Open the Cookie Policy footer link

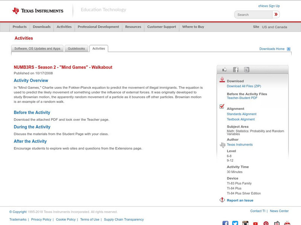[65, 219]
